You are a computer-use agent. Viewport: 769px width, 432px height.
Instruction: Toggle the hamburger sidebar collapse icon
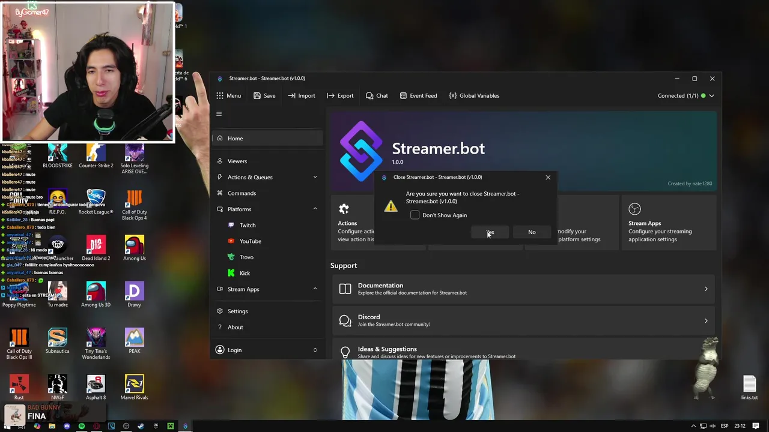coord(219,114)
